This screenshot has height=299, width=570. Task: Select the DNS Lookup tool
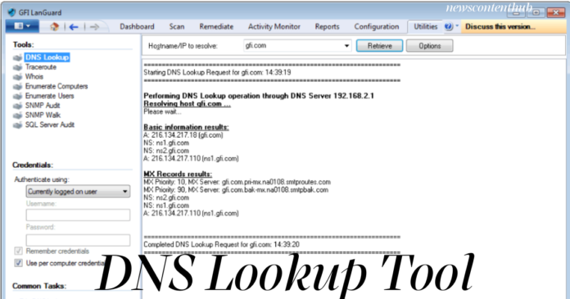point(47,57)
